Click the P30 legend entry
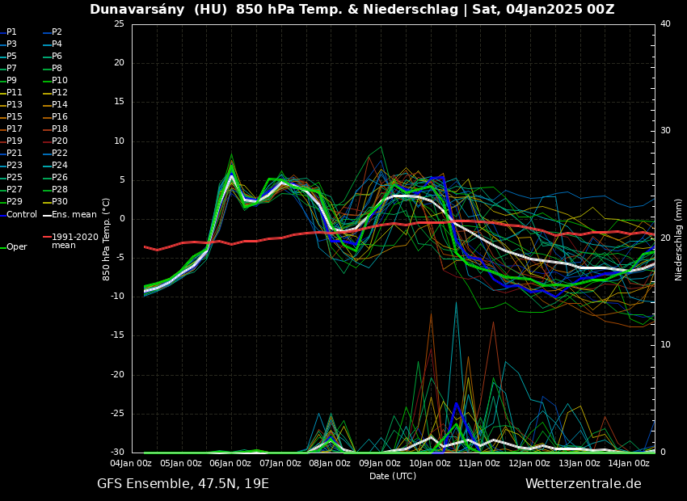This screenshot has height=501, width=687. point(60,202)
